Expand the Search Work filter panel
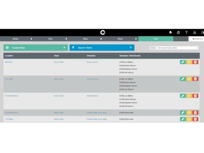204x153 pixels. [102, 48]
